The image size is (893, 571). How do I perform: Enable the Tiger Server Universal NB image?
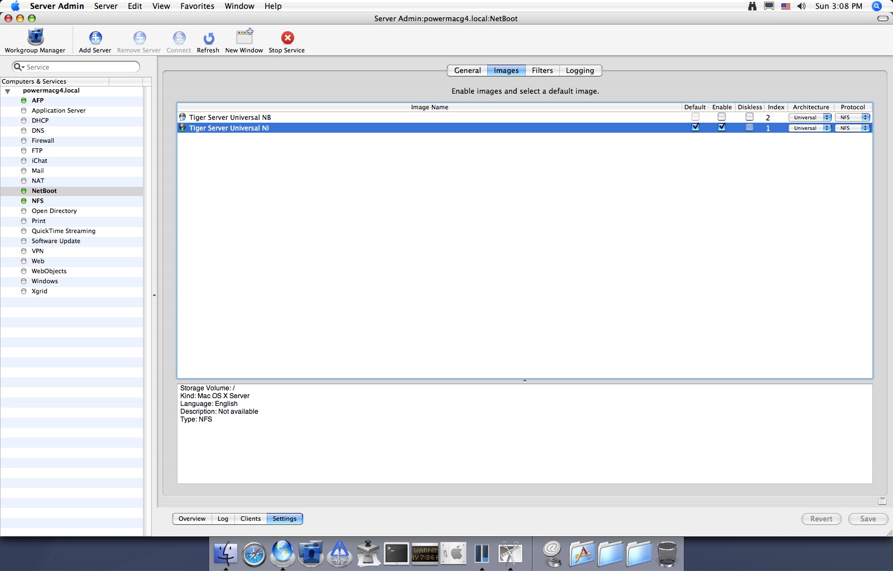pos(722,117)
